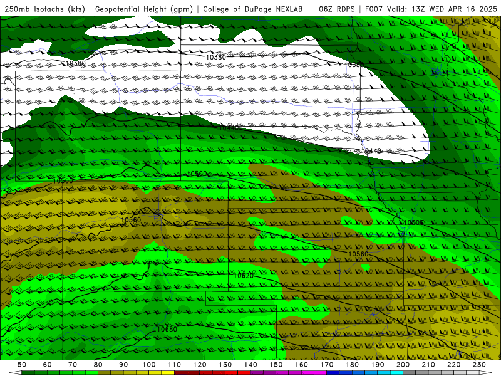Click the '06Z RDPS' model run label

pyautogui.click(x=337, y=9)
